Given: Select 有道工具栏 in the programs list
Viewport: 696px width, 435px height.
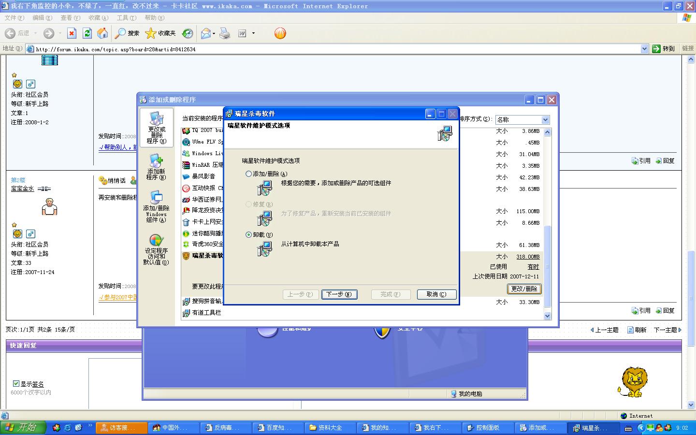Looking at the screenshot, I should click(206, 313).
